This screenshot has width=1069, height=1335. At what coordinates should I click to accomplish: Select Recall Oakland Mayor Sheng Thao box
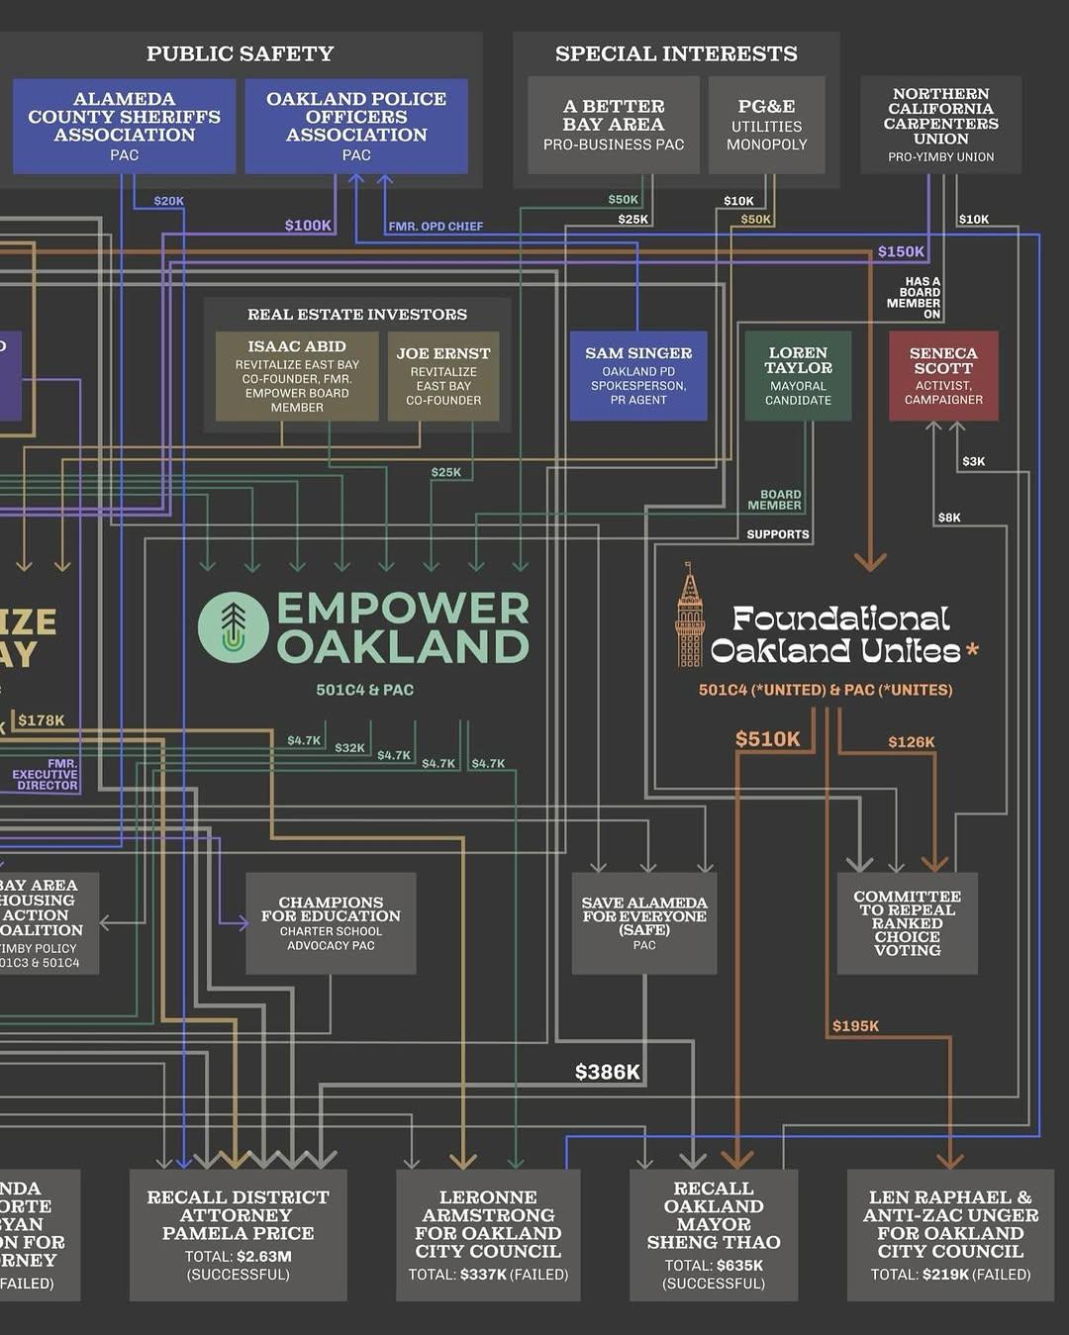click(714, 1235)
